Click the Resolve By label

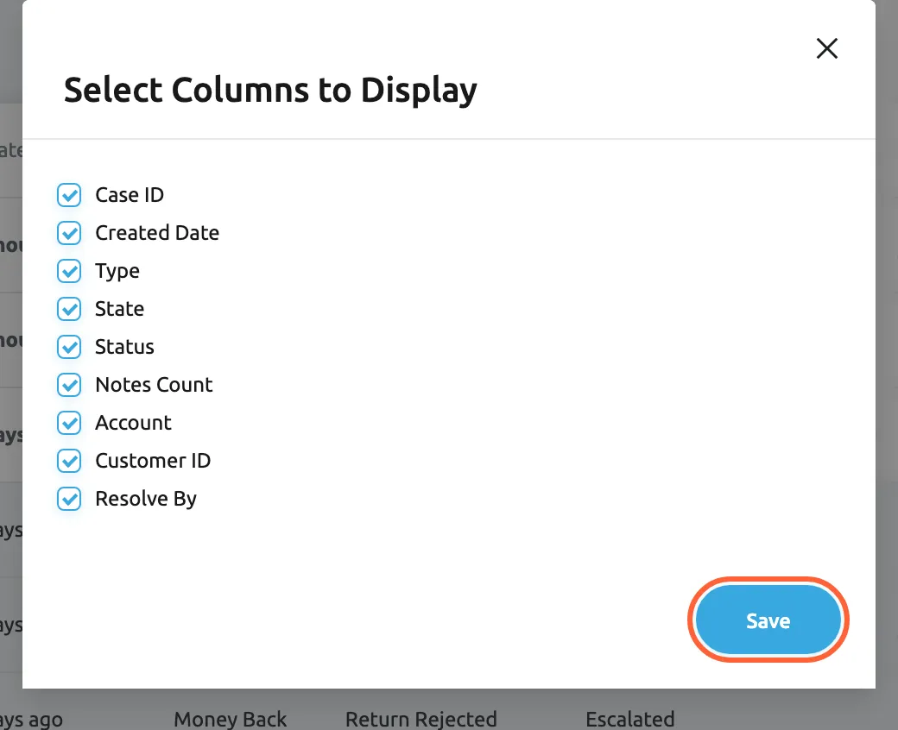tap(146, 499)
